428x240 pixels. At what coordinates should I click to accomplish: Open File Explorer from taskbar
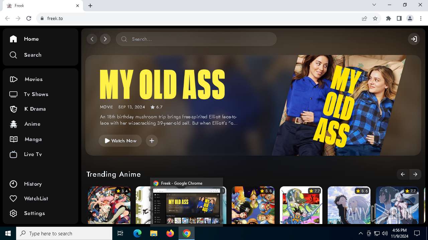coord(154,233)
